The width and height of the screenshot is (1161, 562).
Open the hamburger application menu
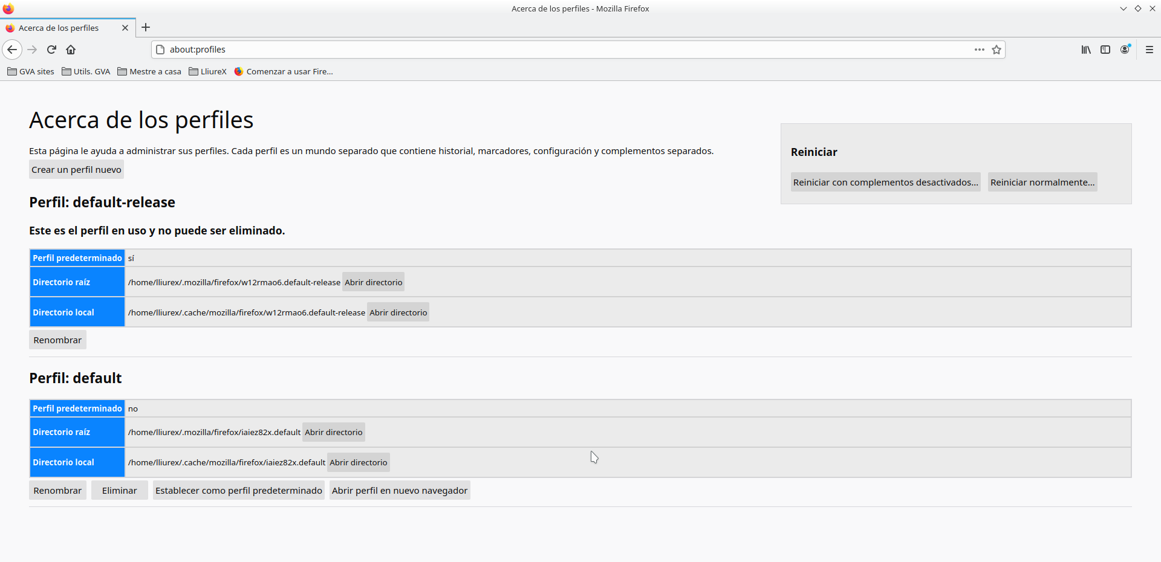tap(1150, 50)
